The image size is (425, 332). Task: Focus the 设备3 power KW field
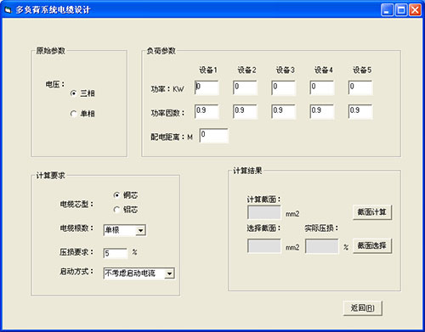(283, 87)
